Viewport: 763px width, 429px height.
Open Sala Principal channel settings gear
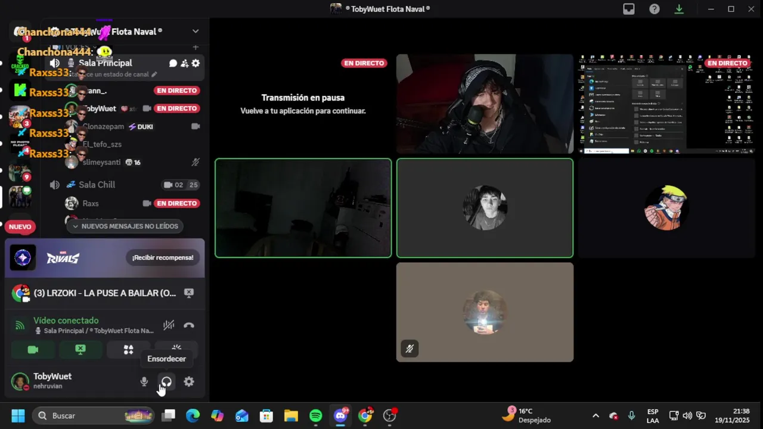[196, 63]
